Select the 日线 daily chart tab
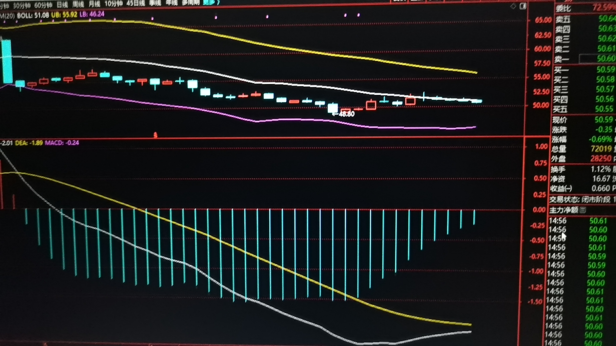The height and width of the screenshot is (346, 616). pos(62,5)
